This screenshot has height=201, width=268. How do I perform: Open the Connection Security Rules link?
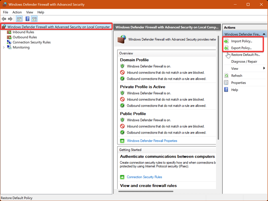point(144,177)
